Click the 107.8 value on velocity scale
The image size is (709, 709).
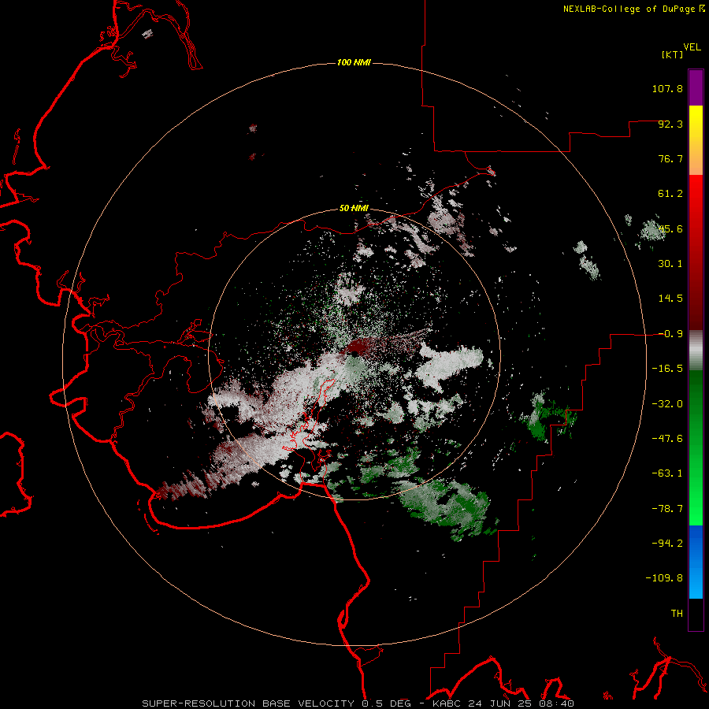(667, 88)
